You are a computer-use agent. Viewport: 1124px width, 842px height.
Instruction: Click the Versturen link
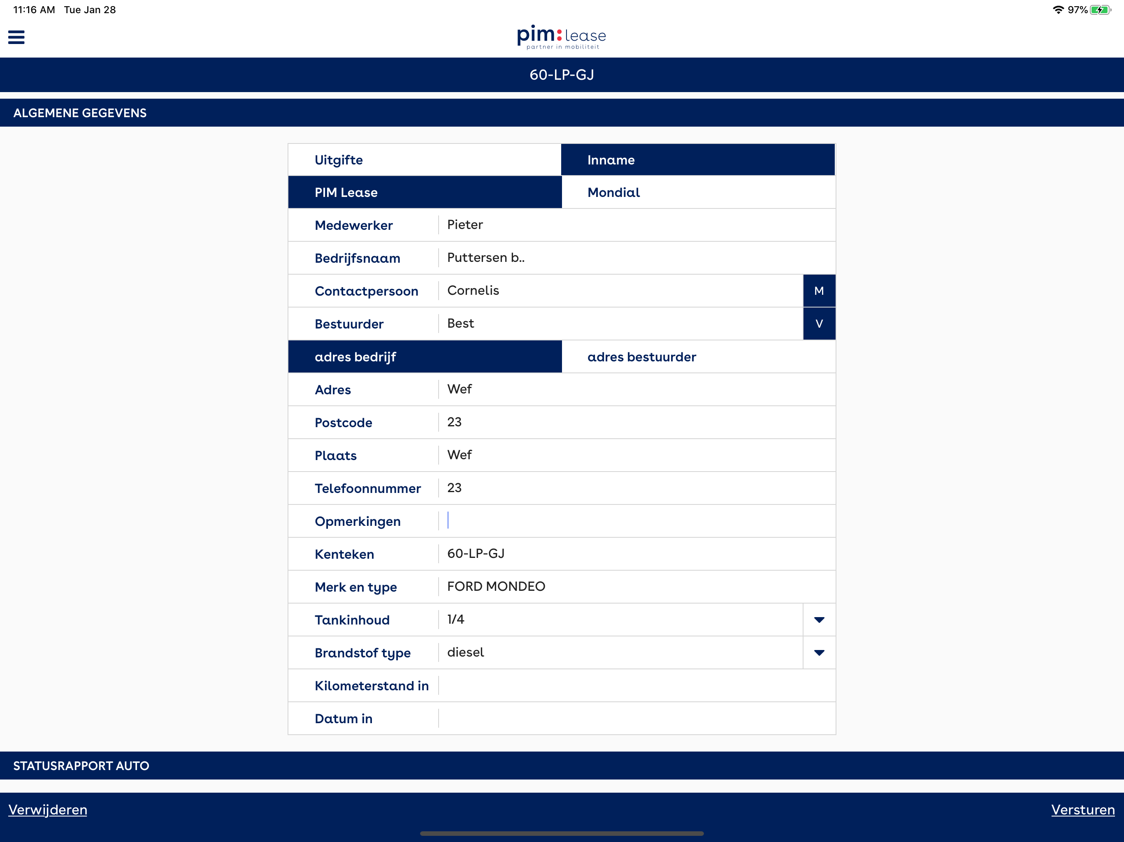click(1083, 810)
